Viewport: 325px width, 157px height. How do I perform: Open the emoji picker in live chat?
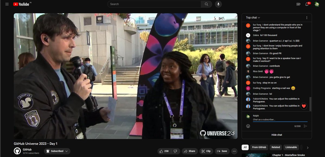click(248, 126)
